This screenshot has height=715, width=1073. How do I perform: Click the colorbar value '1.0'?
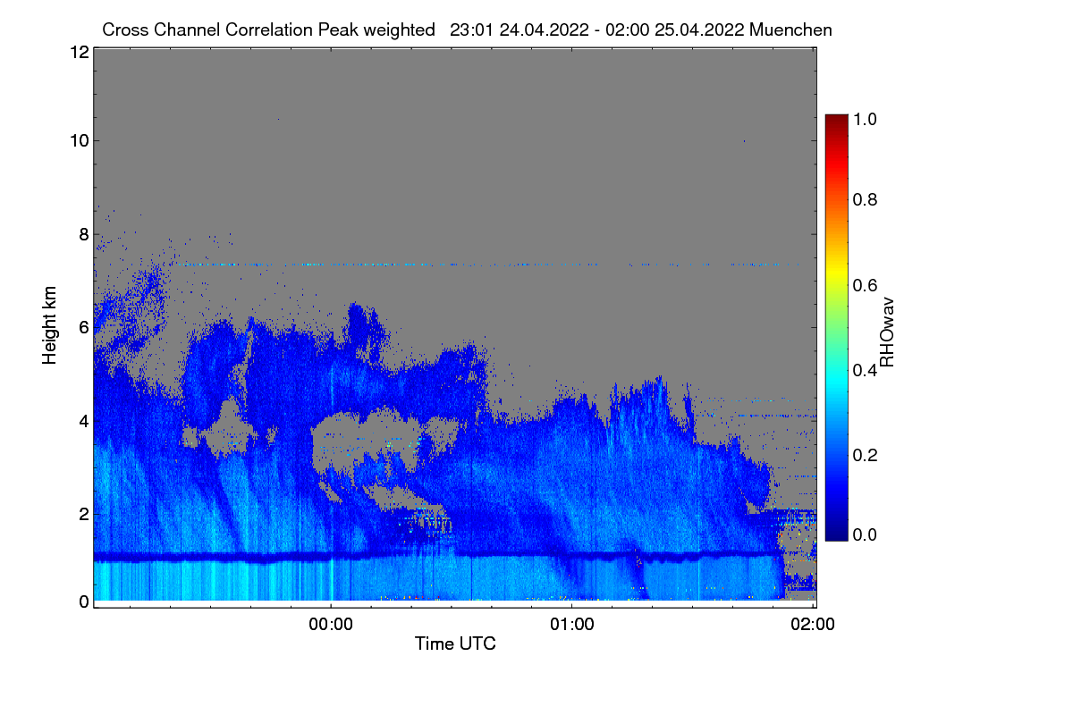click(x=864, y=118)
